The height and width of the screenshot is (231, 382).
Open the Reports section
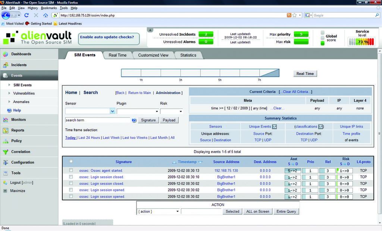coord(18,130)
